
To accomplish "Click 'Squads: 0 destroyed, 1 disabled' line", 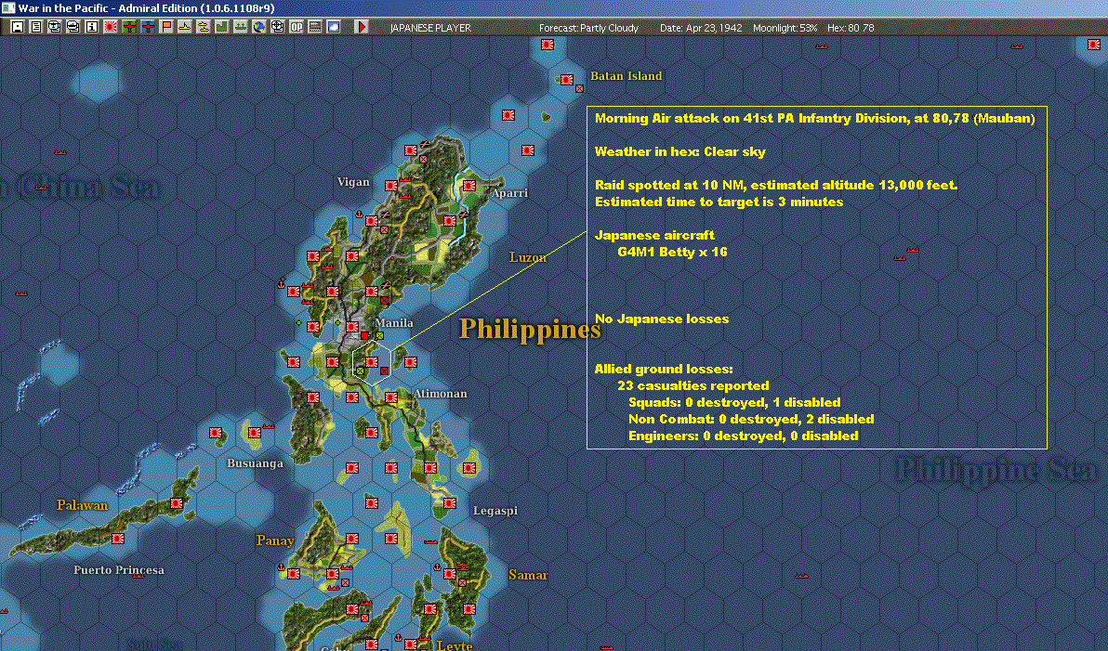I will (735, 402).
